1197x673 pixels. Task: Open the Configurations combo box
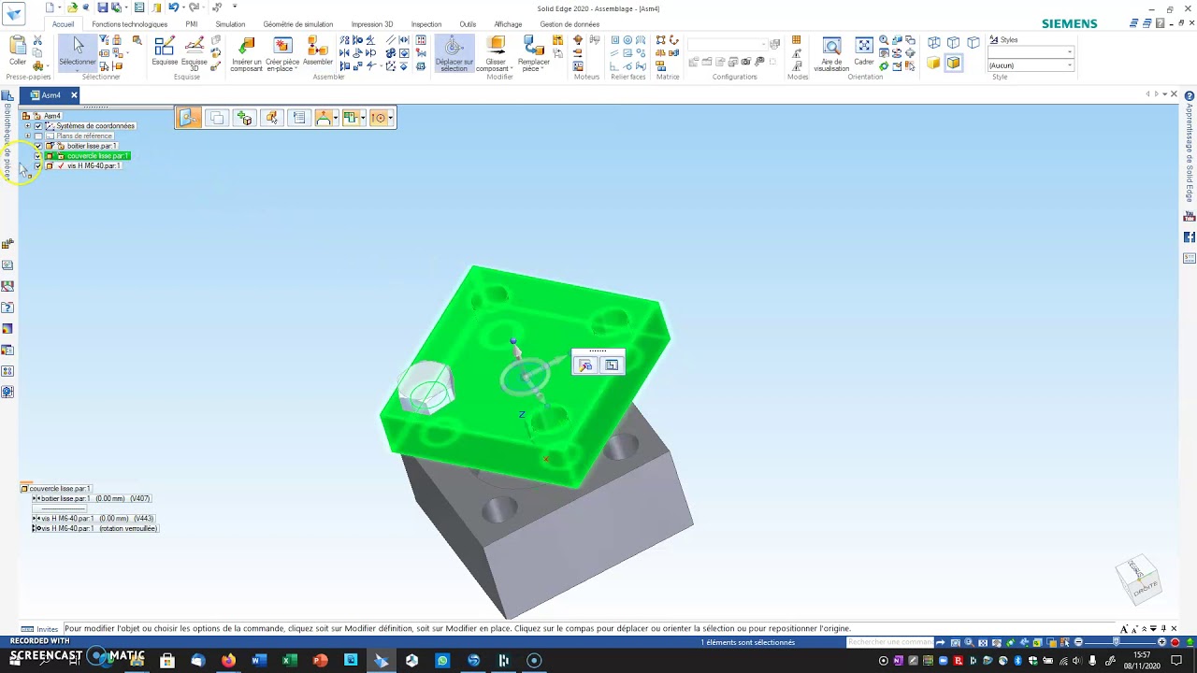[x=728, y=45]
